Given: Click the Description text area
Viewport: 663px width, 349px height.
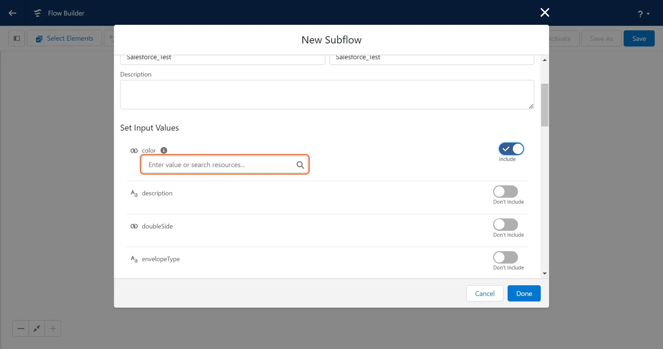Looking at the screenshot, I should pos(327,95).
